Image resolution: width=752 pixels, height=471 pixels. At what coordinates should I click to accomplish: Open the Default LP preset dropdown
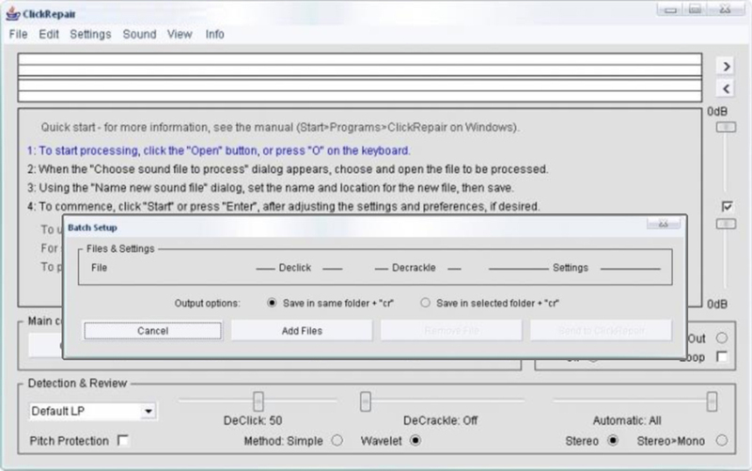click(x=93, y=411)
